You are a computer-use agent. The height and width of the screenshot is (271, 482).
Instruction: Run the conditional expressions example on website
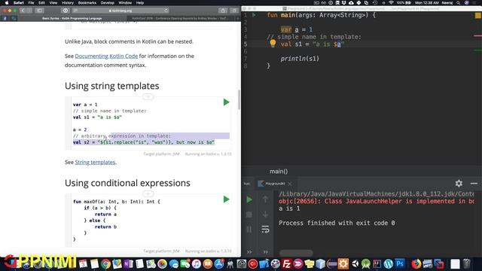(x=226, y=199)
